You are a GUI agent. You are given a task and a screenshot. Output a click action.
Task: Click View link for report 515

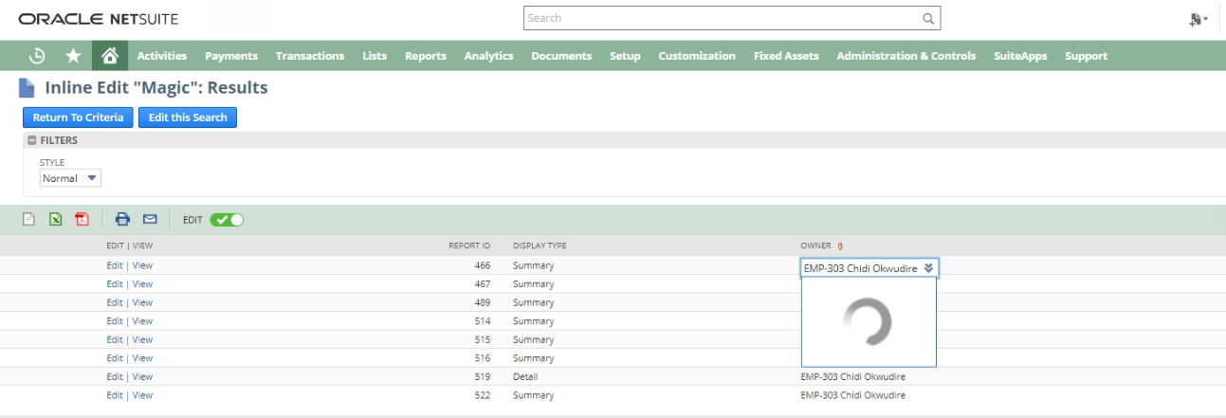point(142,339)
